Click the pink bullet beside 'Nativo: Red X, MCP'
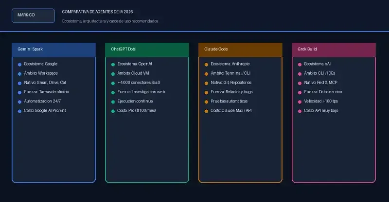Screen dimensions: 389x202 point(300,83)
